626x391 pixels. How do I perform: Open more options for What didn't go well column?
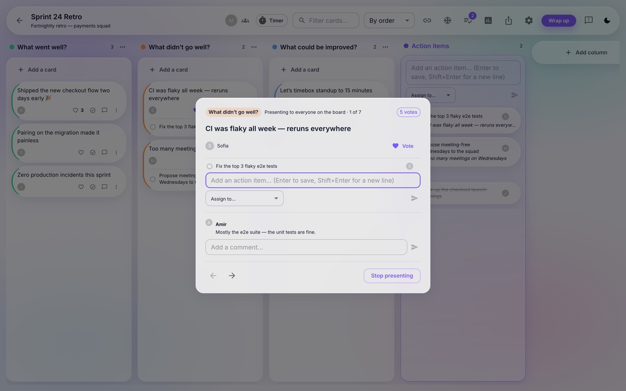point(254,47)
